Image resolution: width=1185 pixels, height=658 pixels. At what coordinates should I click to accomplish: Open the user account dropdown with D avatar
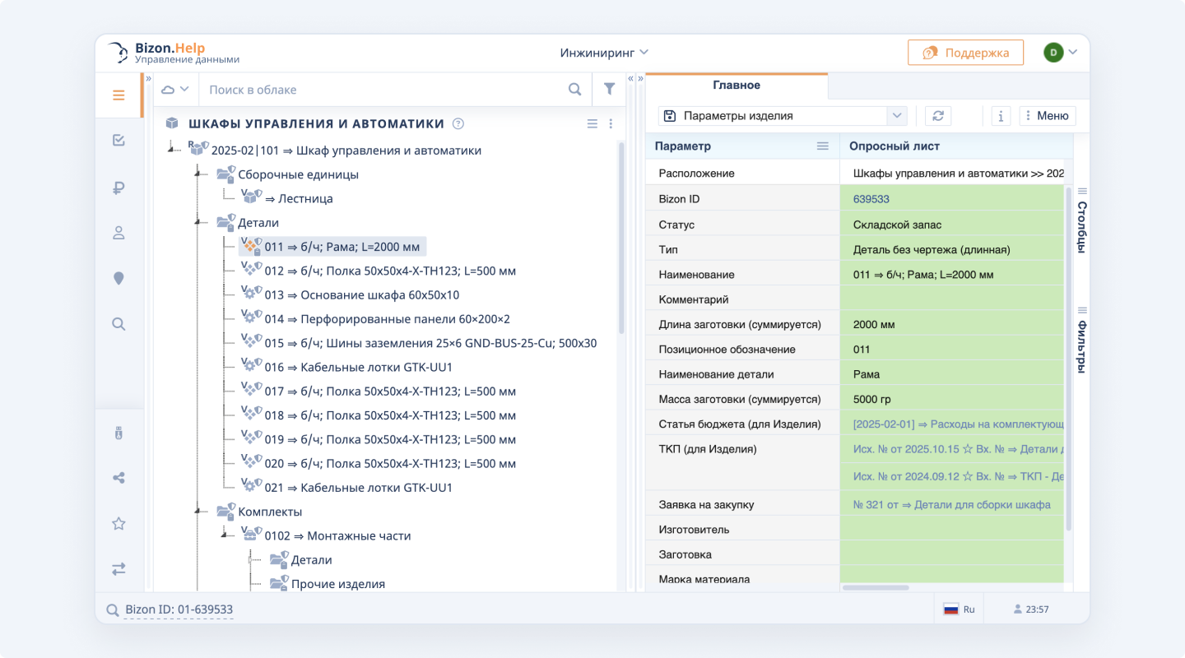click(1062, 51)
